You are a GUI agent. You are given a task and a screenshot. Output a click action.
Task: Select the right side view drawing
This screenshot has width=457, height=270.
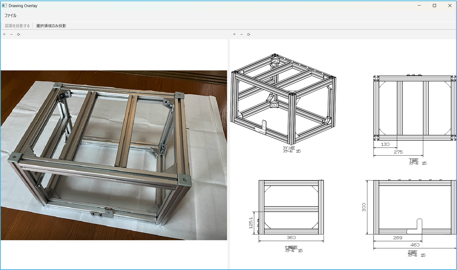291,207
